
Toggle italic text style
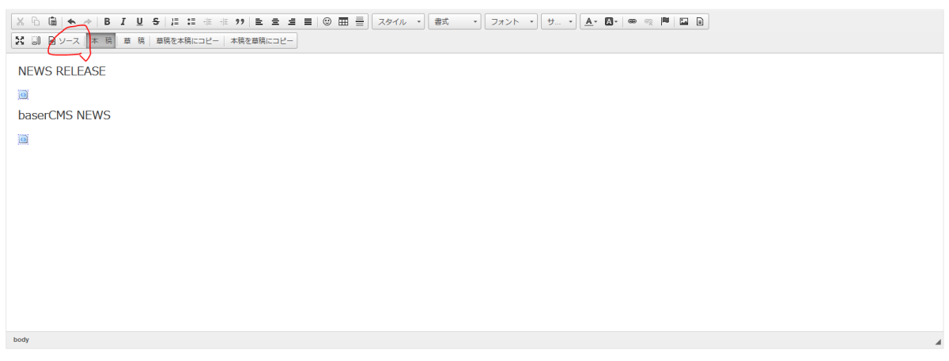pos(123,22)
